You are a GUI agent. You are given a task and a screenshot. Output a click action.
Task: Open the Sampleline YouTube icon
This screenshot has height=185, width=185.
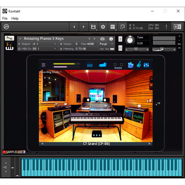4,152
